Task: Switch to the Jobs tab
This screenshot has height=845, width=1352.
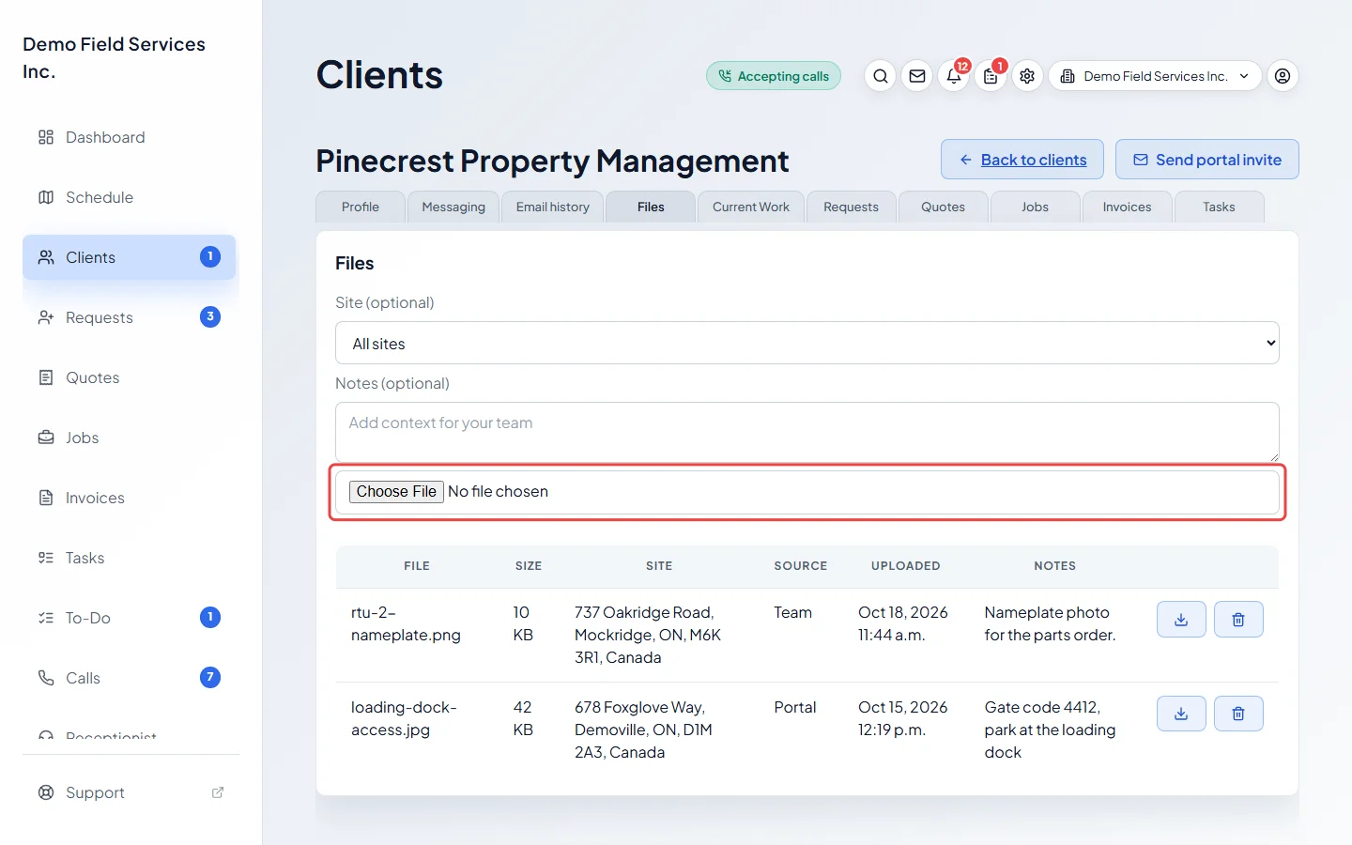Action: pos(1036,207)
